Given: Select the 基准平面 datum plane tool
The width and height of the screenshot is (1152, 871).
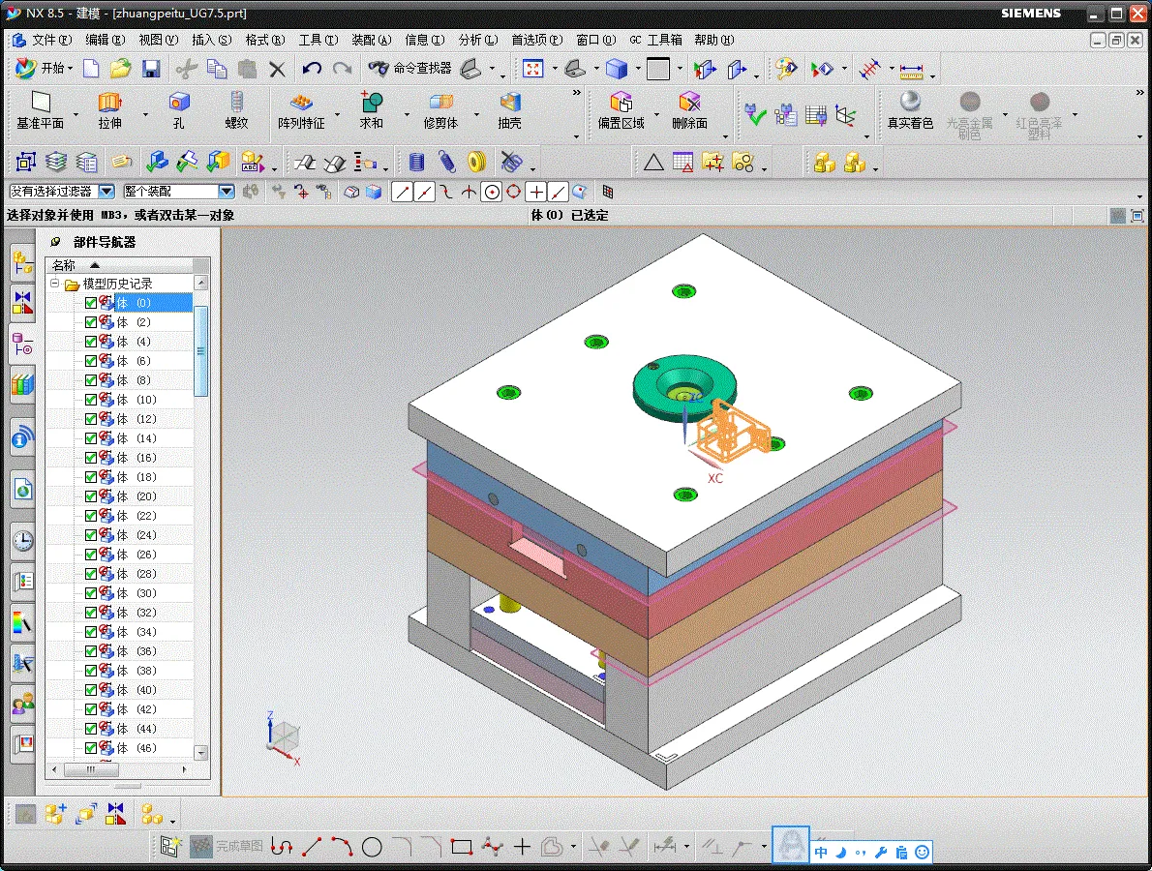Looking at the screenshot, I should coord(41,110).
